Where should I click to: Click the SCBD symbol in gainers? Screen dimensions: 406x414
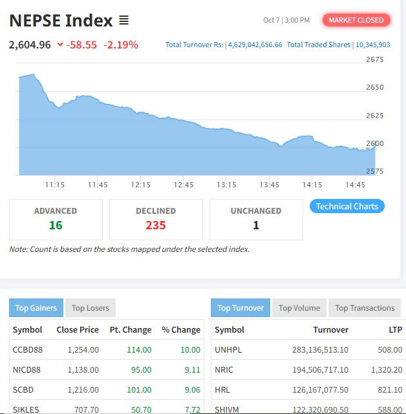[x=24, y=391]
